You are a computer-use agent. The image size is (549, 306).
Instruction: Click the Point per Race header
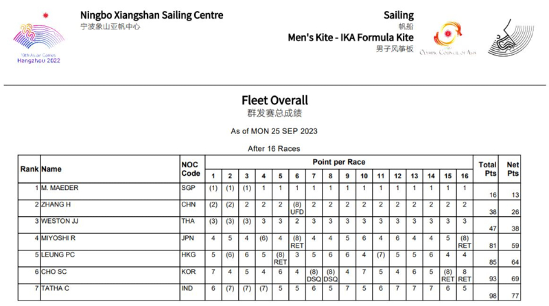click(x=339, y=162)
